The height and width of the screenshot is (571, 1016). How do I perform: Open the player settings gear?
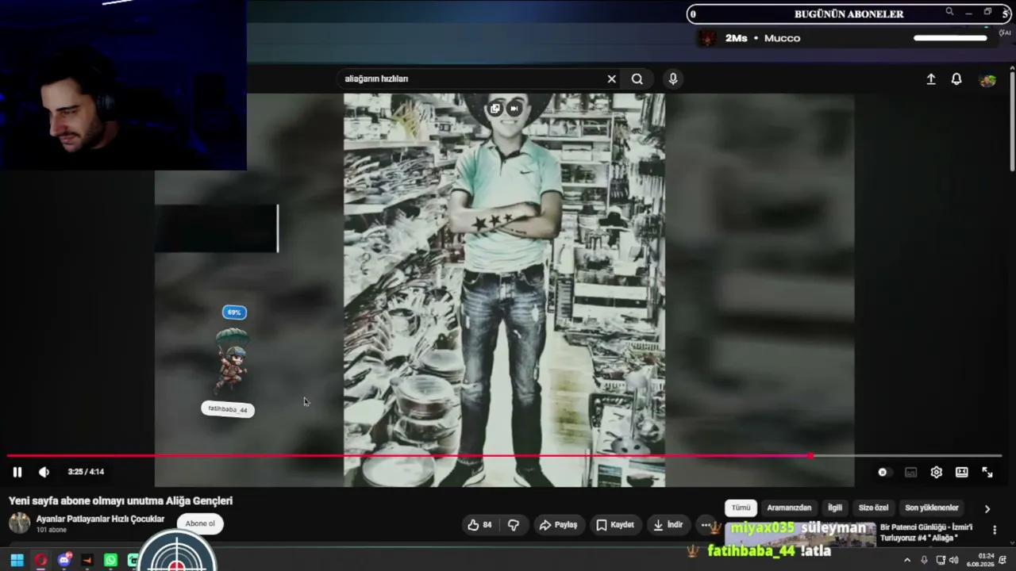[937, 472]
